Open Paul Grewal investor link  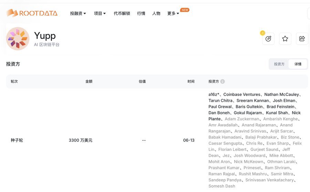tap(220, 107)
